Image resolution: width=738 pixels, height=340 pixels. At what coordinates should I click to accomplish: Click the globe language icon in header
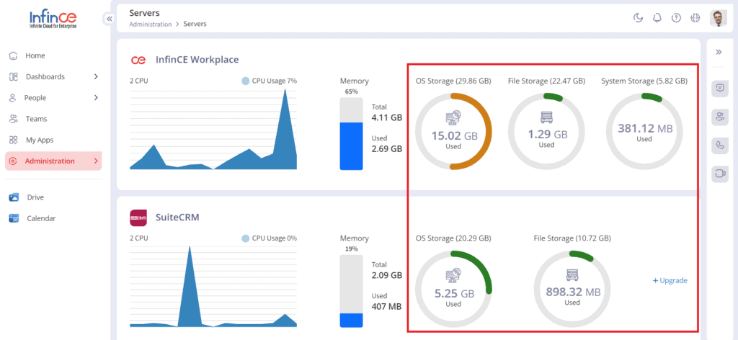[695, 18]
